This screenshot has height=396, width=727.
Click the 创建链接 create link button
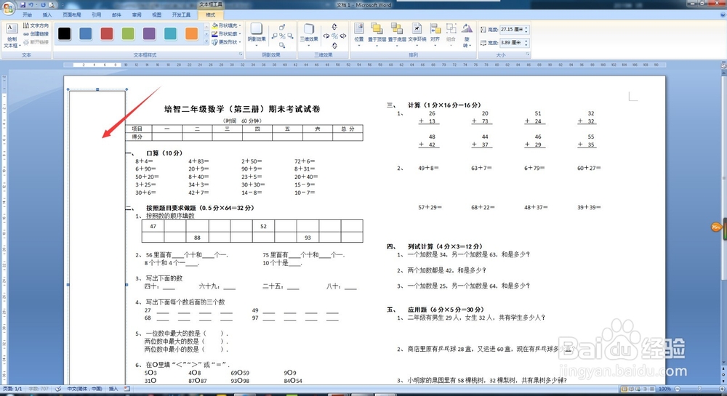tap(36, 34)
